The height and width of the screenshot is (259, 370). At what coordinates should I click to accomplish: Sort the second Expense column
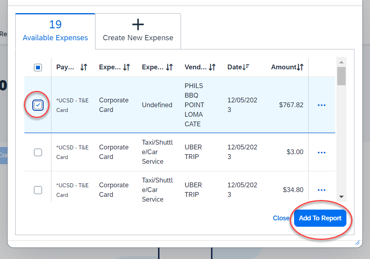[x=169, y=67]
